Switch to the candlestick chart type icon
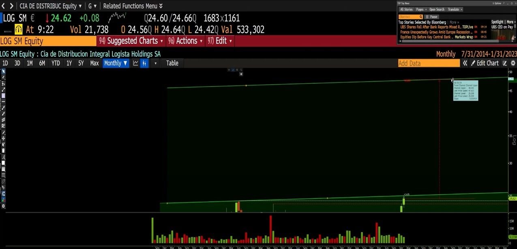 pos(144,63)
